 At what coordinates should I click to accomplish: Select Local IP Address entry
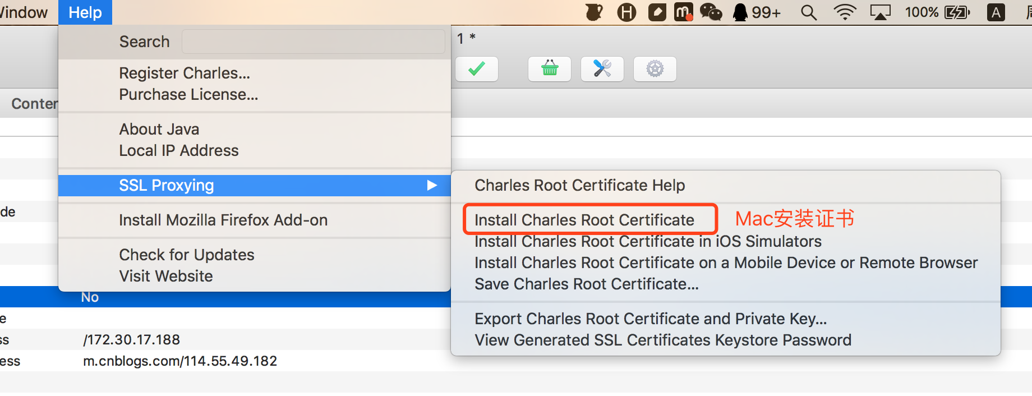tap(179, 150)
